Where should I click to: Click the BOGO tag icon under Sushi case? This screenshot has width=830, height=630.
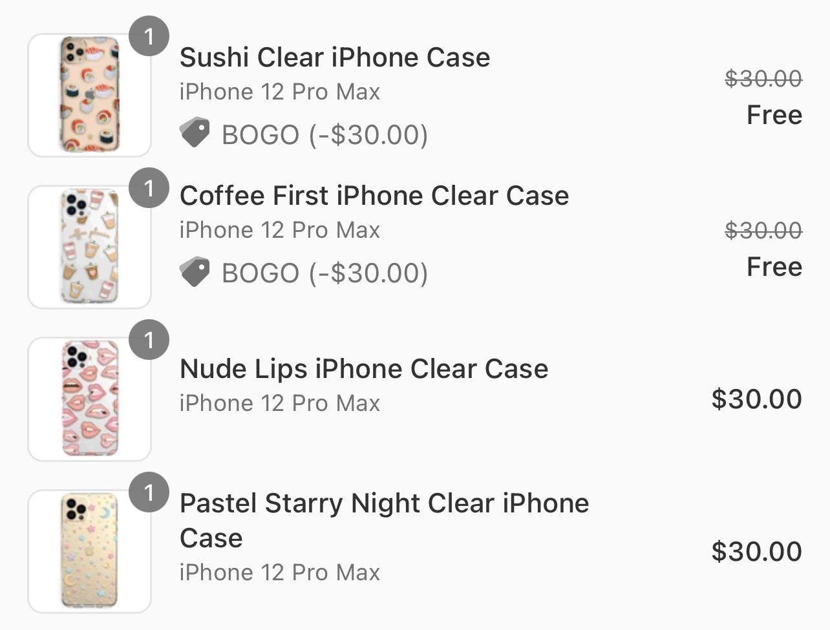click(x=195, y=132)
